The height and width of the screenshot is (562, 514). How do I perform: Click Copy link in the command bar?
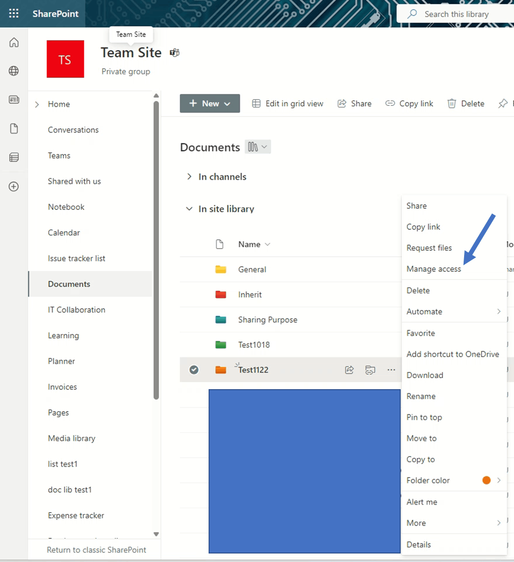tap(409, 103)
